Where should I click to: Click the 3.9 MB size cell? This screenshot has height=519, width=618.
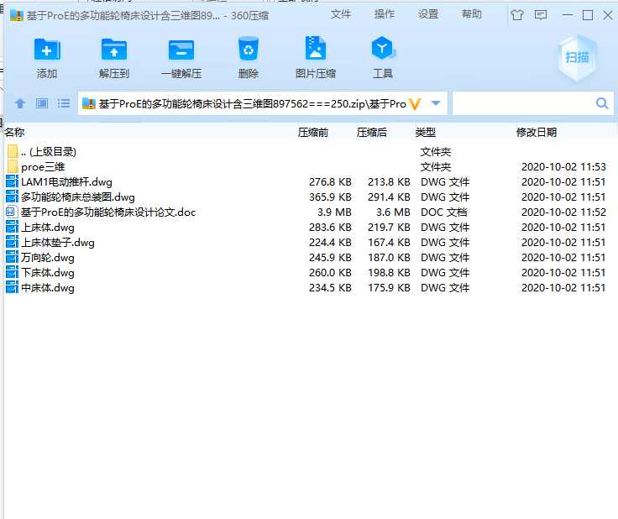334,212
